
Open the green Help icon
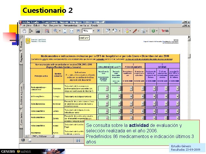[153, 31]
